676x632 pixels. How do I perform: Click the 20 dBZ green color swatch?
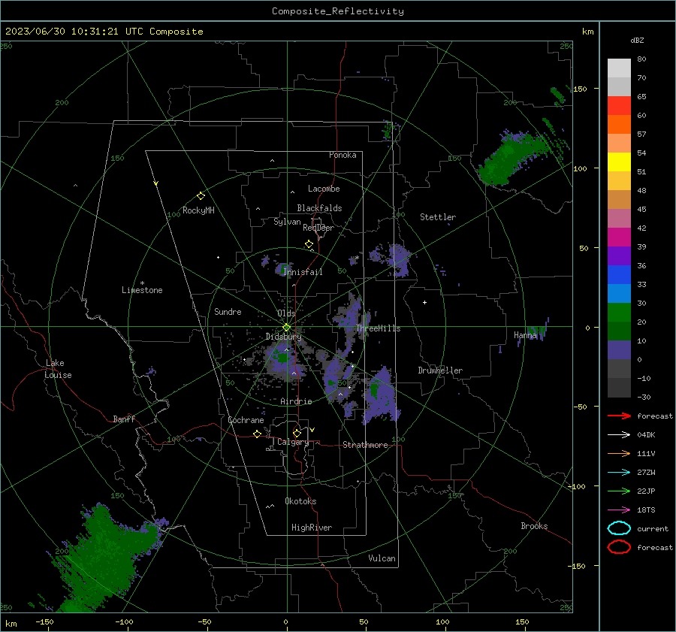coord(619,313)
